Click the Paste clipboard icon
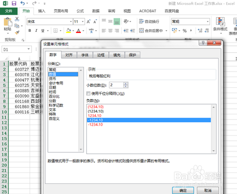This screenshot has width=237, height=194. pos(8,22)
